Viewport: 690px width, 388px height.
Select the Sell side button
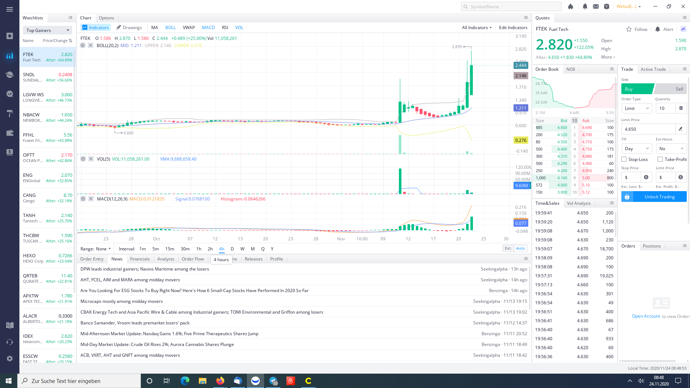pos(671,89)
